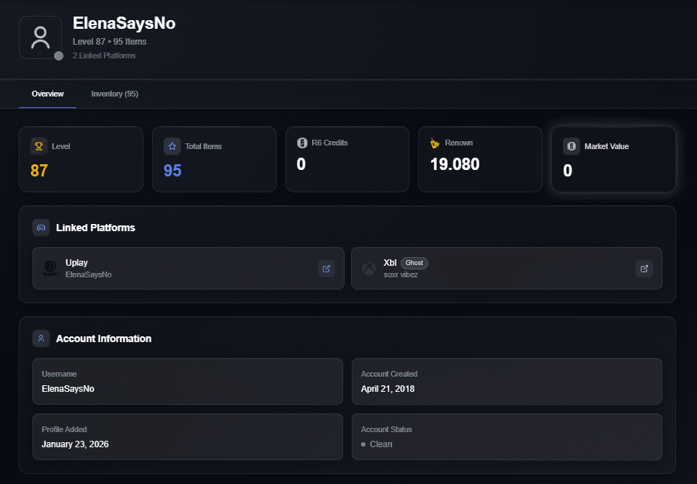The image size is (697, 484).
Task: Click the Account Created date field
Action: coord(506,382)
